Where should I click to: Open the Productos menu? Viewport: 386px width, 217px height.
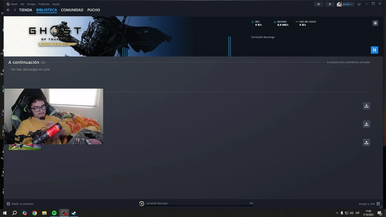44,4
